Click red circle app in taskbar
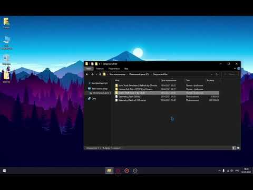 click(x=118, y=170)
